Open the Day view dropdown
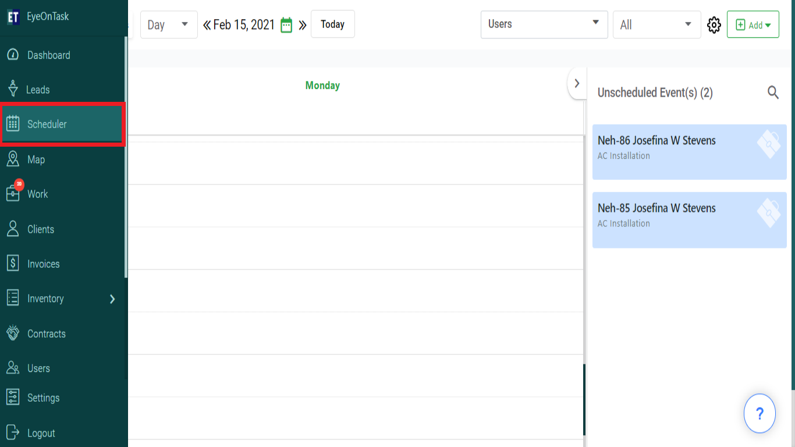The height and width of the screenshot is (447, 795). pyautogui.click(x=169, y=24)
